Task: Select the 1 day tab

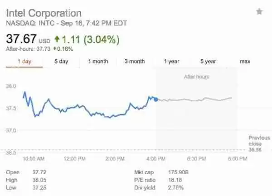Action: [24, 62]
